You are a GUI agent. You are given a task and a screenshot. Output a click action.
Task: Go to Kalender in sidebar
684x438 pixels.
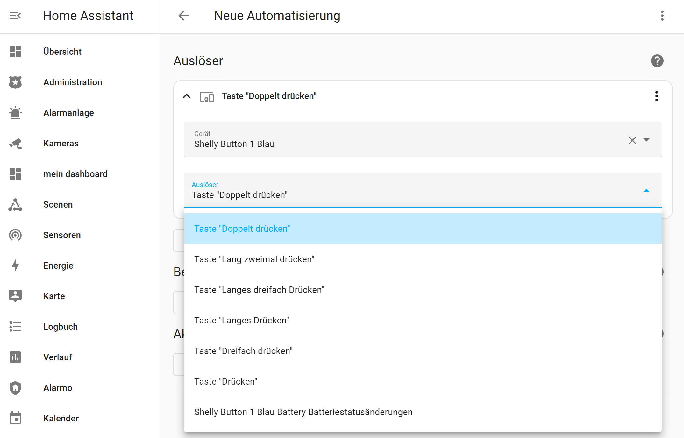click(61, 418)
